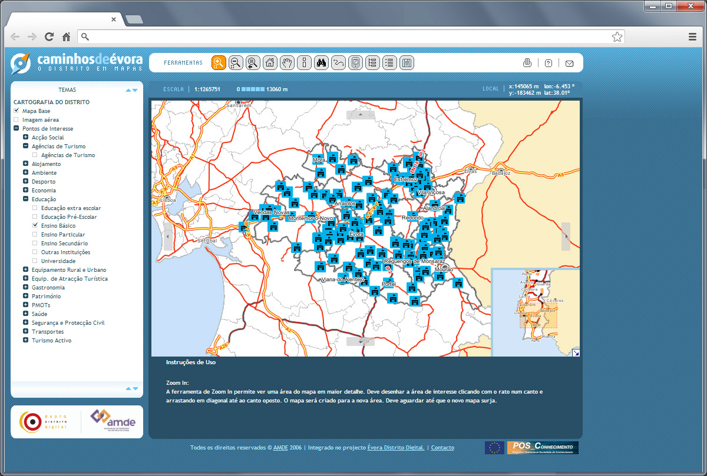Print the map with printer icon
The height and width of the screenshot is (476, 707).
tap(527, 63)
